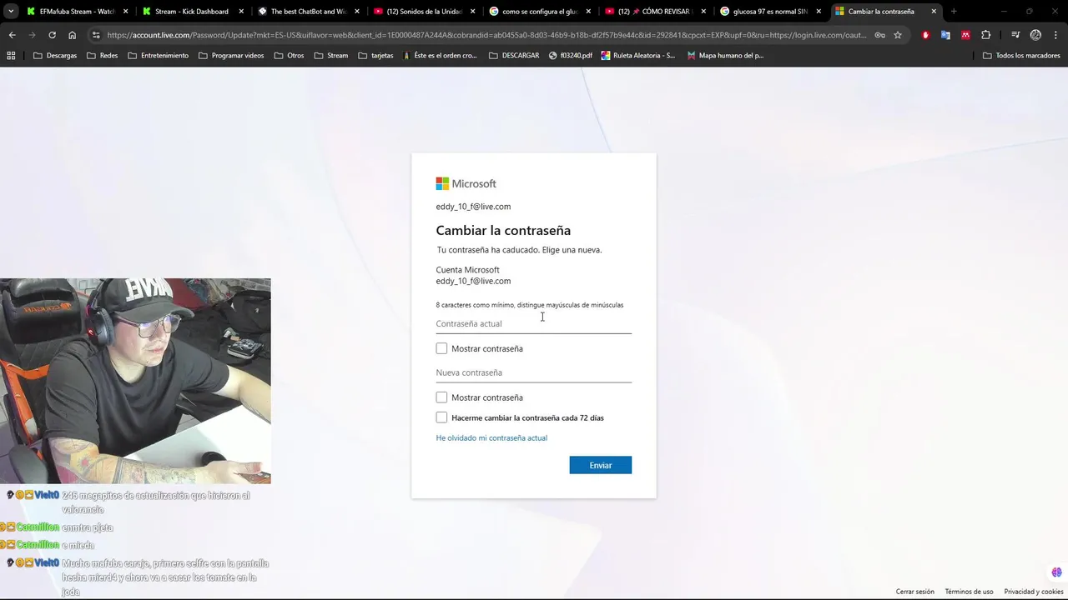Open the media controls icon

[x=1015, y=35]
